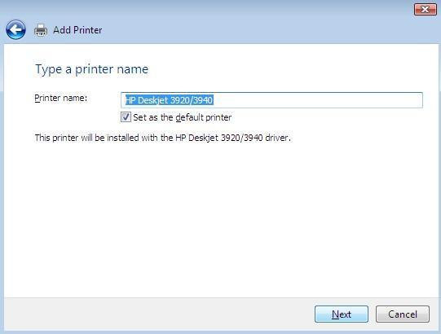This screenshot has height=334, width=441.
Task: Click the word Cancel on the button
Action: 403,314
